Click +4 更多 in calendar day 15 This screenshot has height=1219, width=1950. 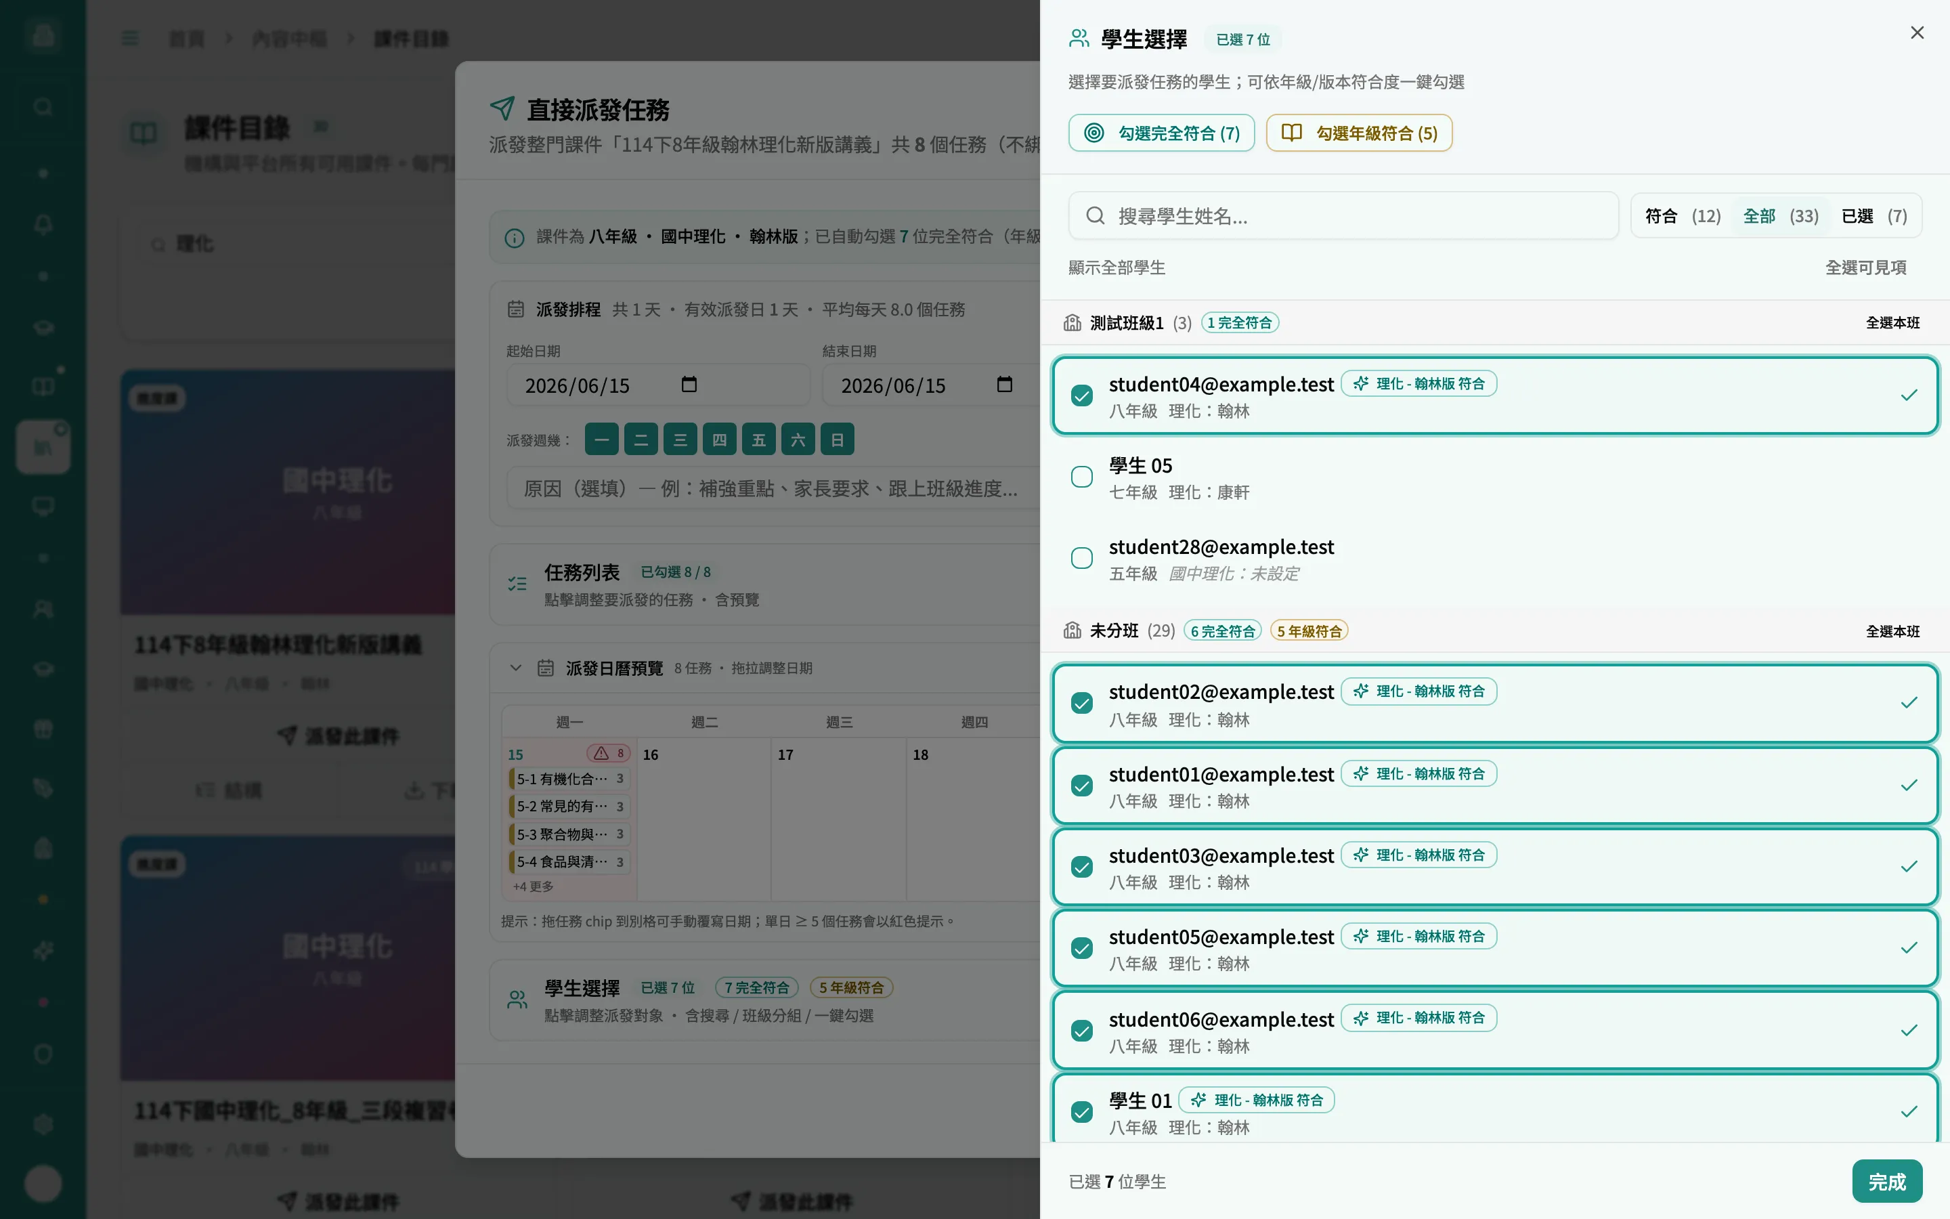[533, 886]
